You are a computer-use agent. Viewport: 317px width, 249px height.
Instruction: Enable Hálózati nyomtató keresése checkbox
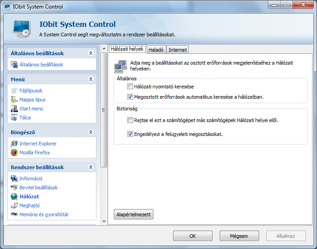click(130, 87)
